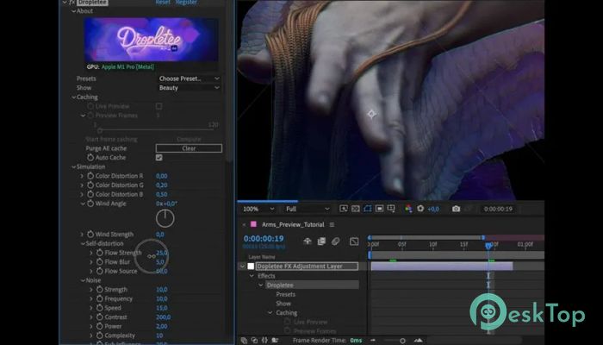Collapse the Self-distortion group
The width and height of the screenshot is (603, 345).
point(83,243)
